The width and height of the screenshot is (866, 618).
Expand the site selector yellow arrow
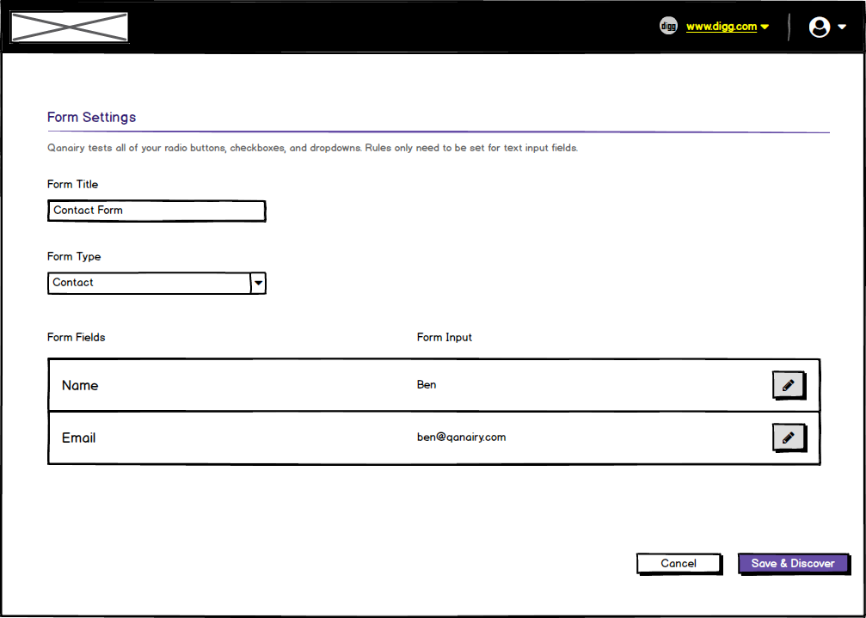coord(765,27)
